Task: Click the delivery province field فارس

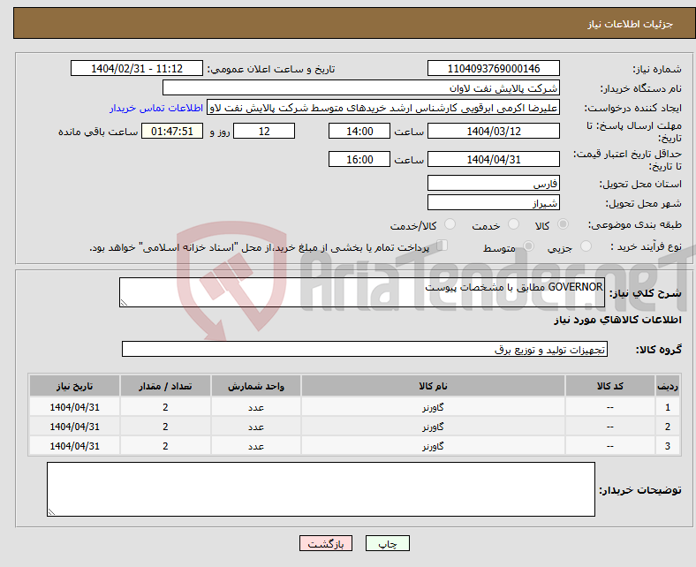Action: click(x=493, y=183)
